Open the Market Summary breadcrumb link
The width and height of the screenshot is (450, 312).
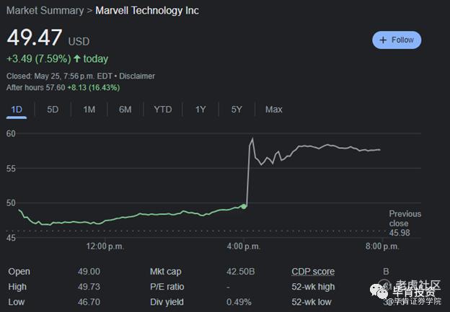click(x=43, y=11)
